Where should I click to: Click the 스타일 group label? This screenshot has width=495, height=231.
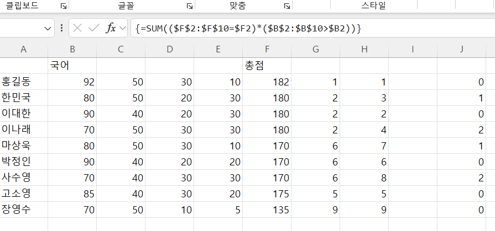click(373, 6)
